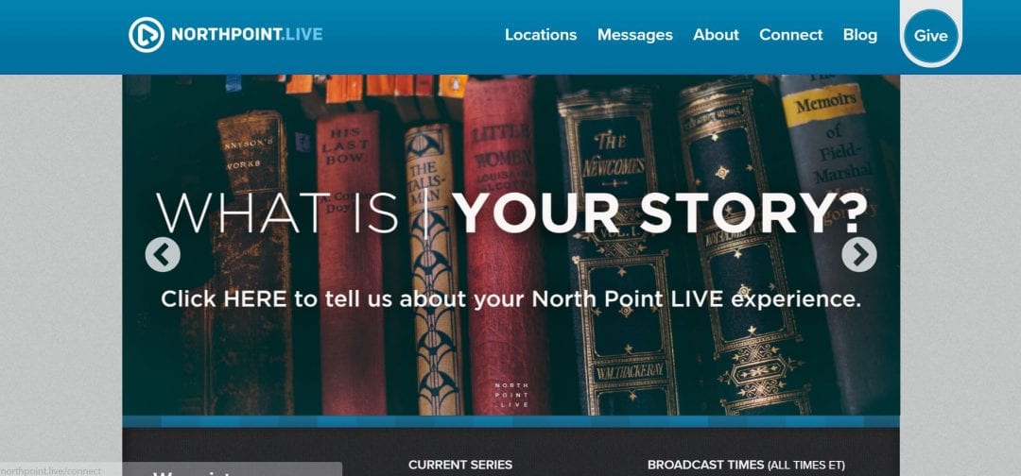Viewport: 1021px width, 476px height.
Task: Click the 'Click HERE to tell us' text
Action: click(510, 299)
